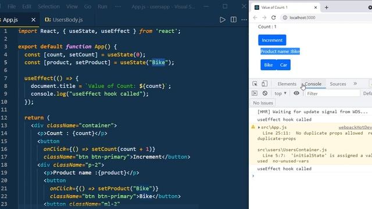
Task: Open the Run menu
Action: pyautogui.click(x=102, y=6)
